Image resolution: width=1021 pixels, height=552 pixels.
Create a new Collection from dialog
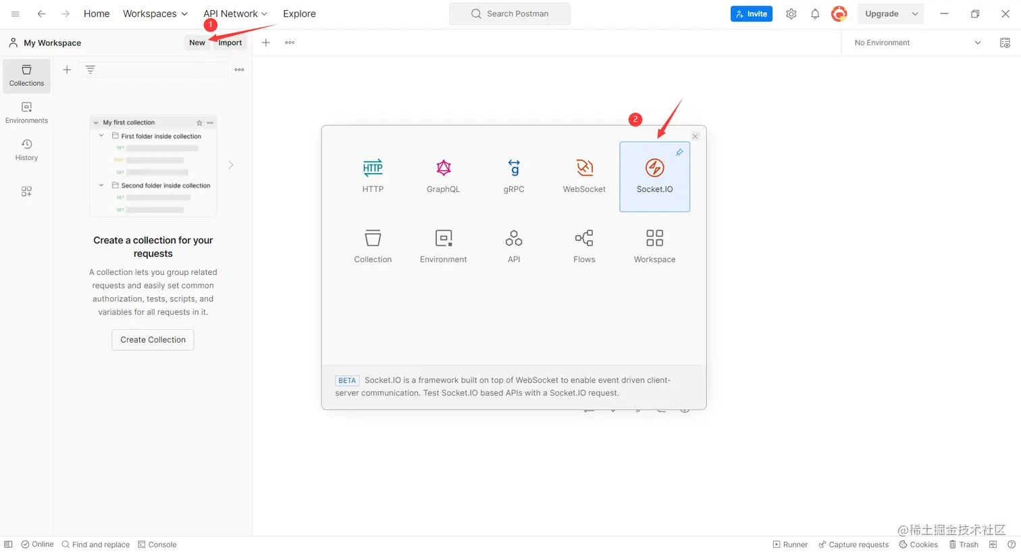(x=373, y=247)
